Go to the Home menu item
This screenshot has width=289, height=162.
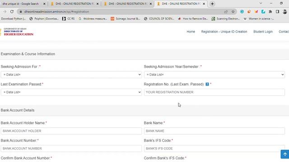tap(191, 31)
